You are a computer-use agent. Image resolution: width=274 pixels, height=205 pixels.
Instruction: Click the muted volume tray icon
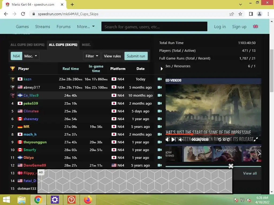pyautogui.click(x=249, y=200)
